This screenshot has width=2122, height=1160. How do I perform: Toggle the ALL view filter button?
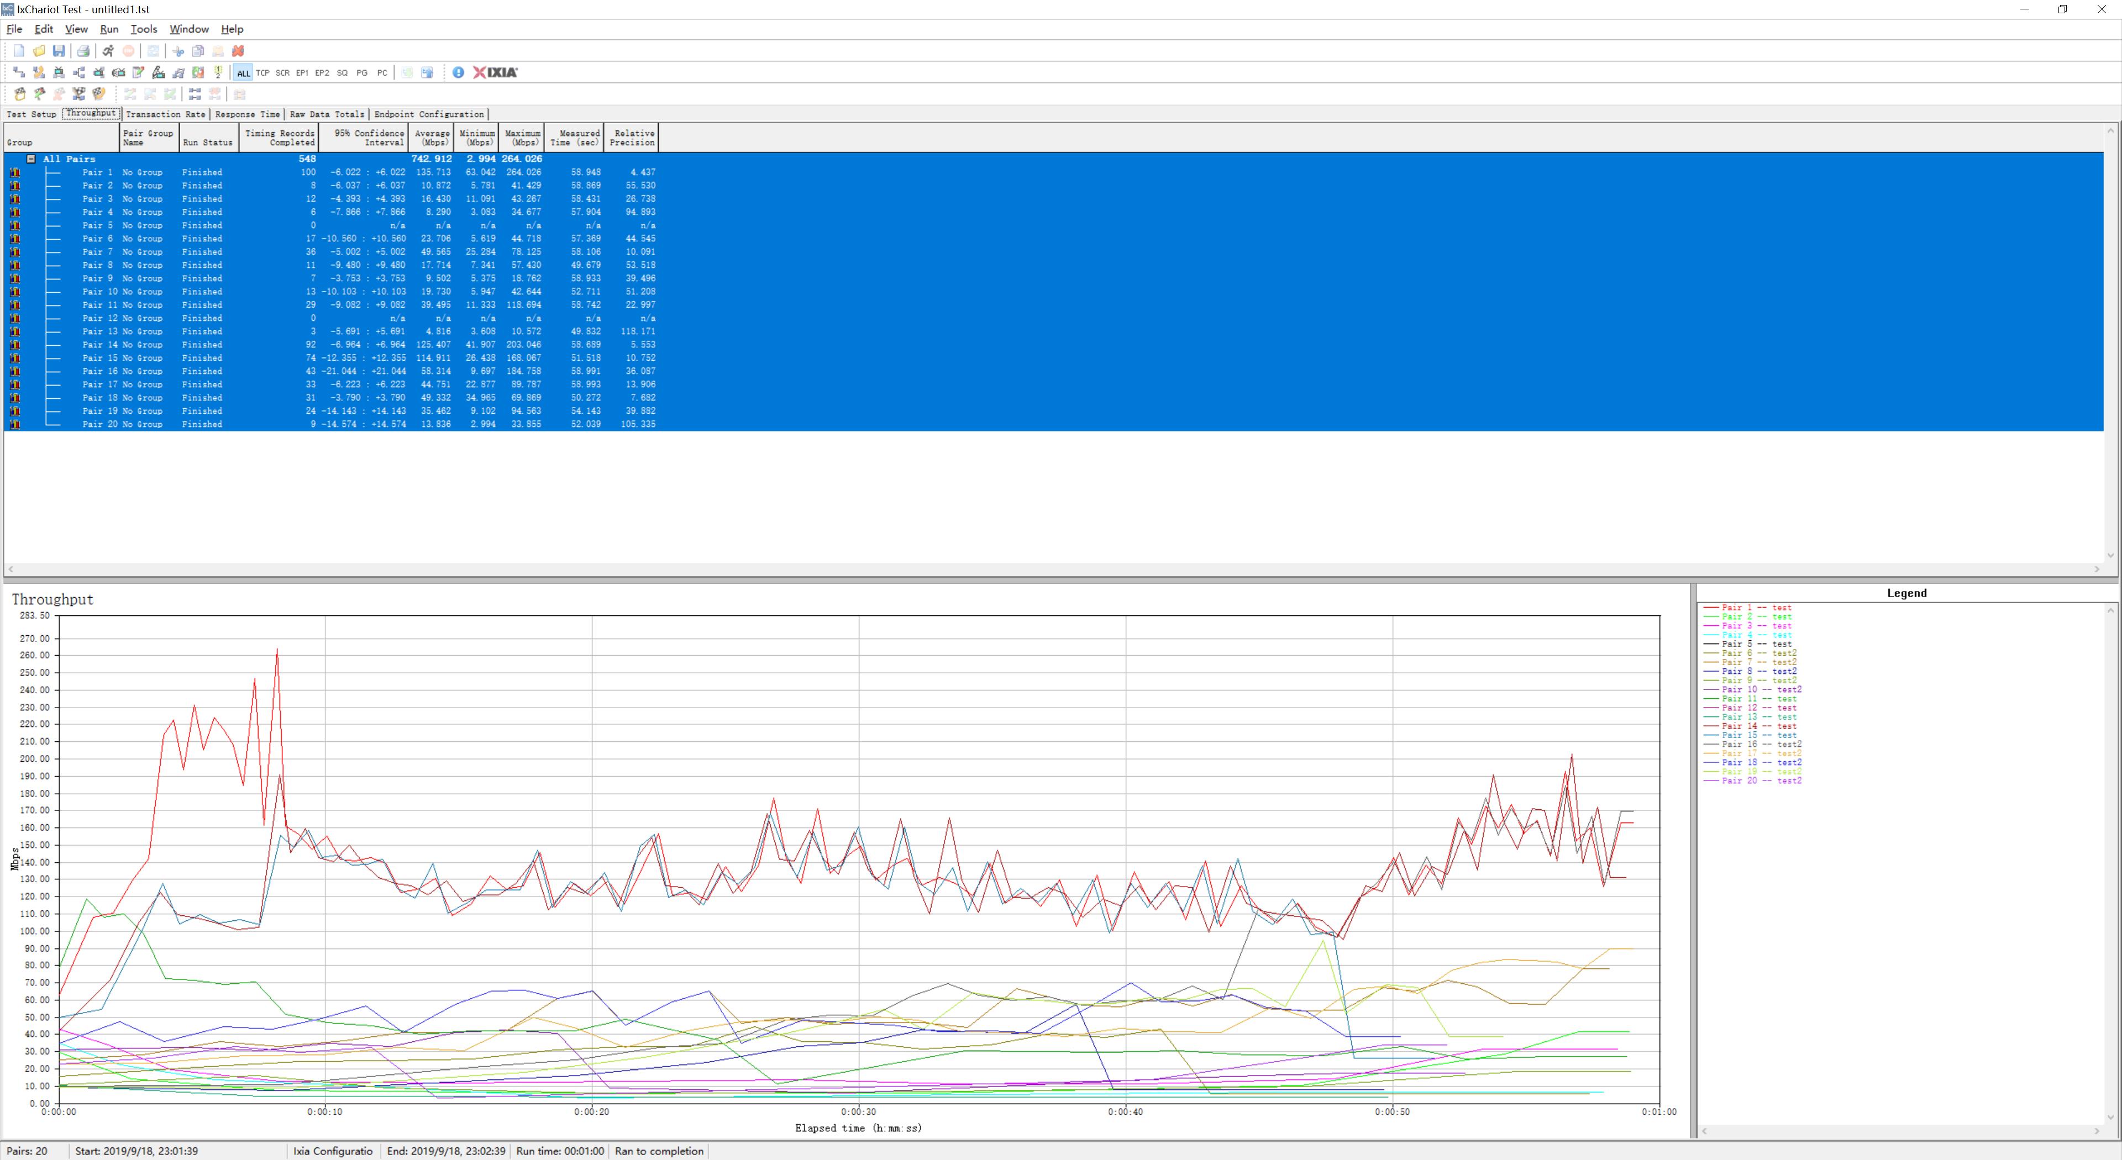243,72
